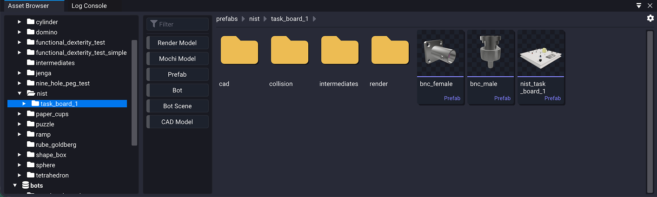Click the panel dropdown triangle icon

639,6
